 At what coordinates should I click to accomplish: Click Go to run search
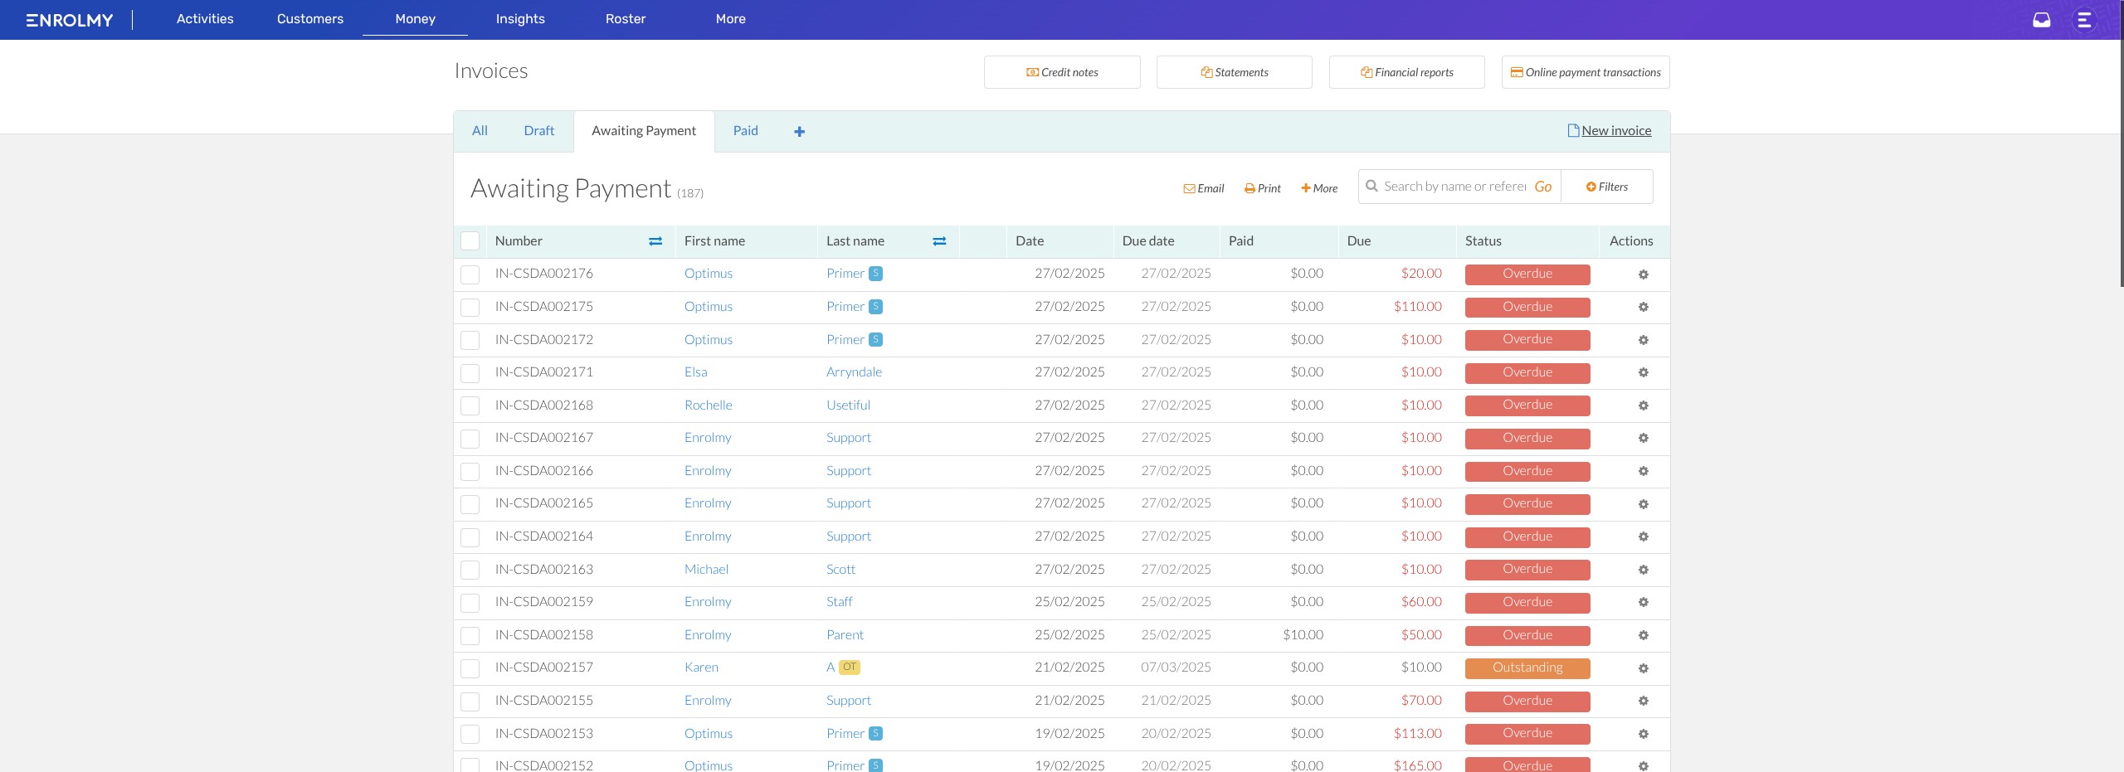pyautogui.click(x=1542, y=187)
